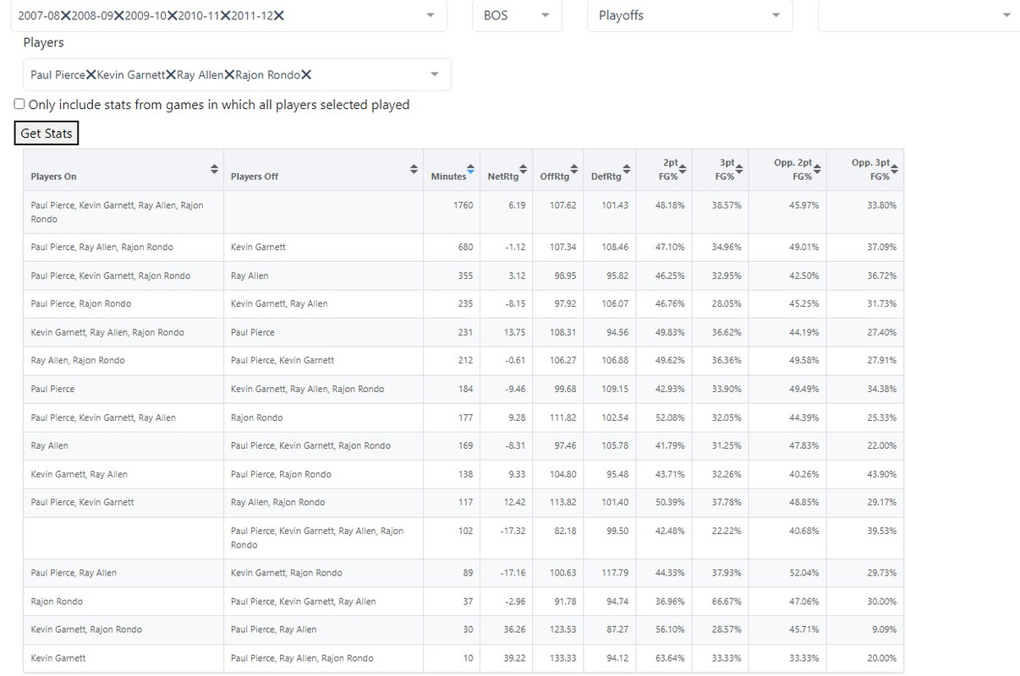Toggle only games all players played checkbox
Screen dimensions: 1020x676
[19, 104]
